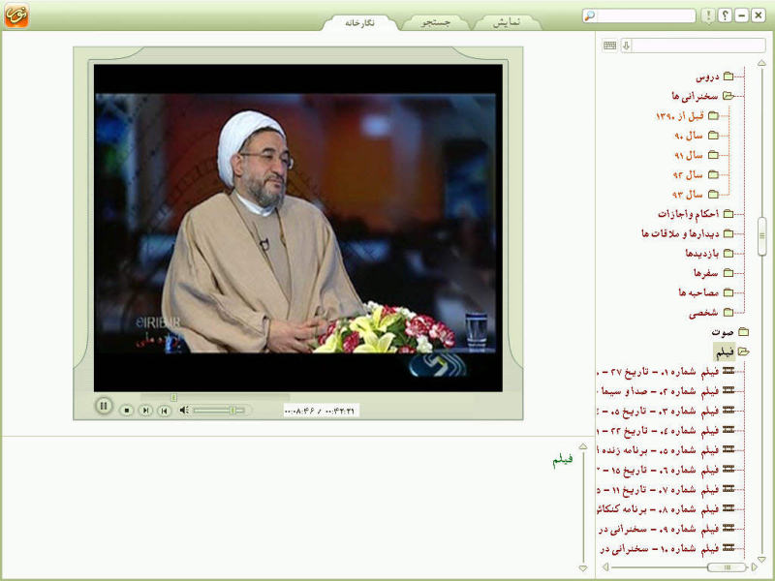The width and height of the screenshot is (775, 581).
Task: Click the tree filter input field
Action: pos(698,46)
